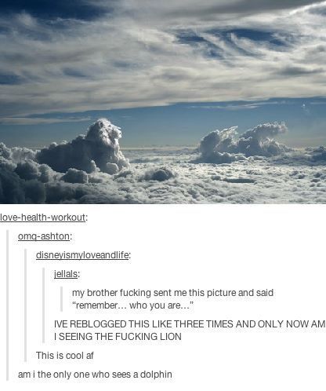The image size is (326, 391).
Task: Open the jellals username link
Action: pos(66,274)
